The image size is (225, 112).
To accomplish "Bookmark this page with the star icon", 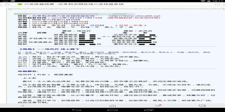I will coord(7,4).
